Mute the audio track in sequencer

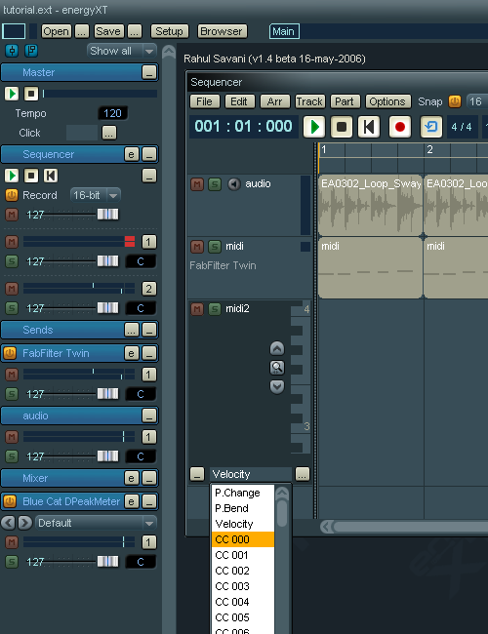coord(197,184)
